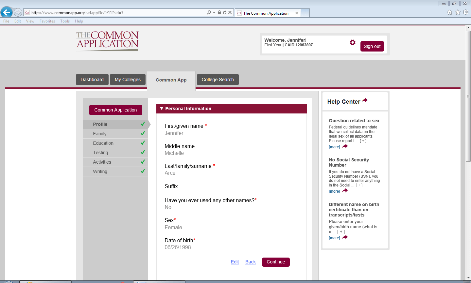The width and height of the screenshot is (471, 283).
Task: Open the favorites star icon
Action: pos(458,12)
